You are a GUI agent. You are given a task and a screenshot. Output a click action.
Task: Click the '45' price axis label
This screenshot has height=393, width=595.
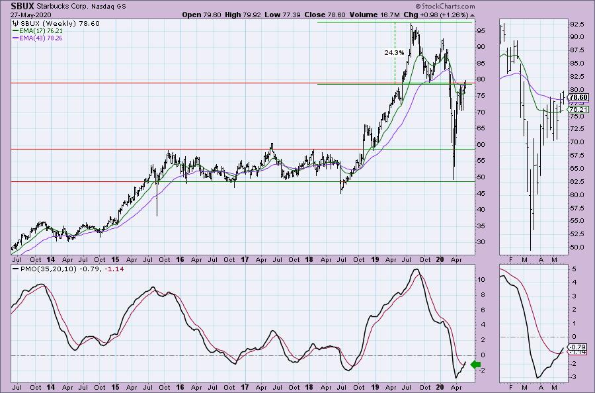[x=481, y=193]
